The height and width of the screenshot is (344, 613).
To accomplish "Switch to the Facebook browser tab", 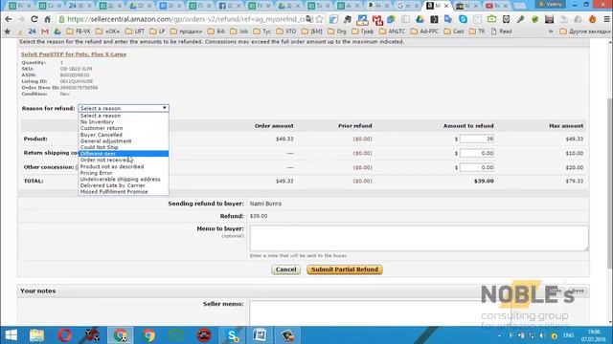I will pos(230,6).
